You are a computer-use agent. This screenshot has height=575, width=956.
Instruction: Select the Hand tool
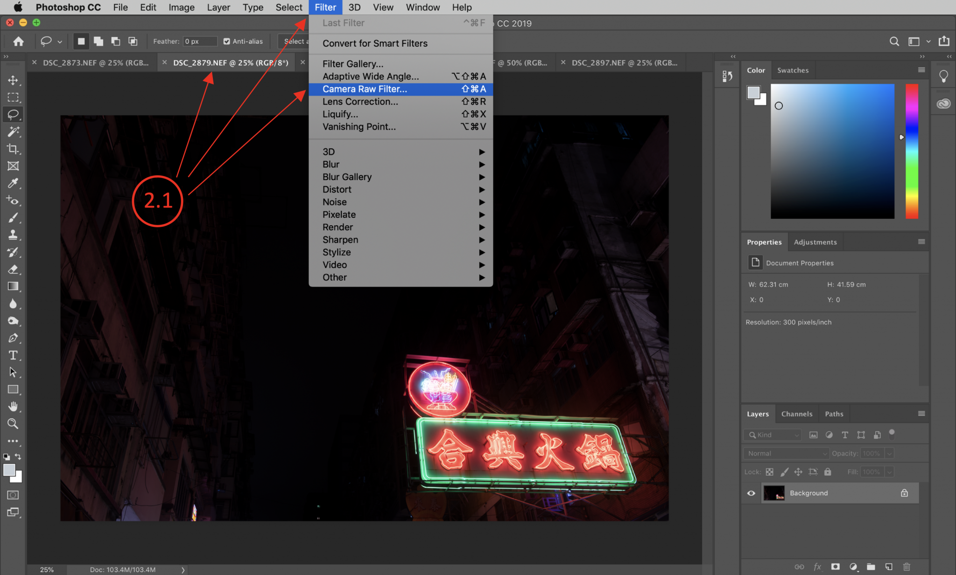pyautogui.click(x=13, y=407)
